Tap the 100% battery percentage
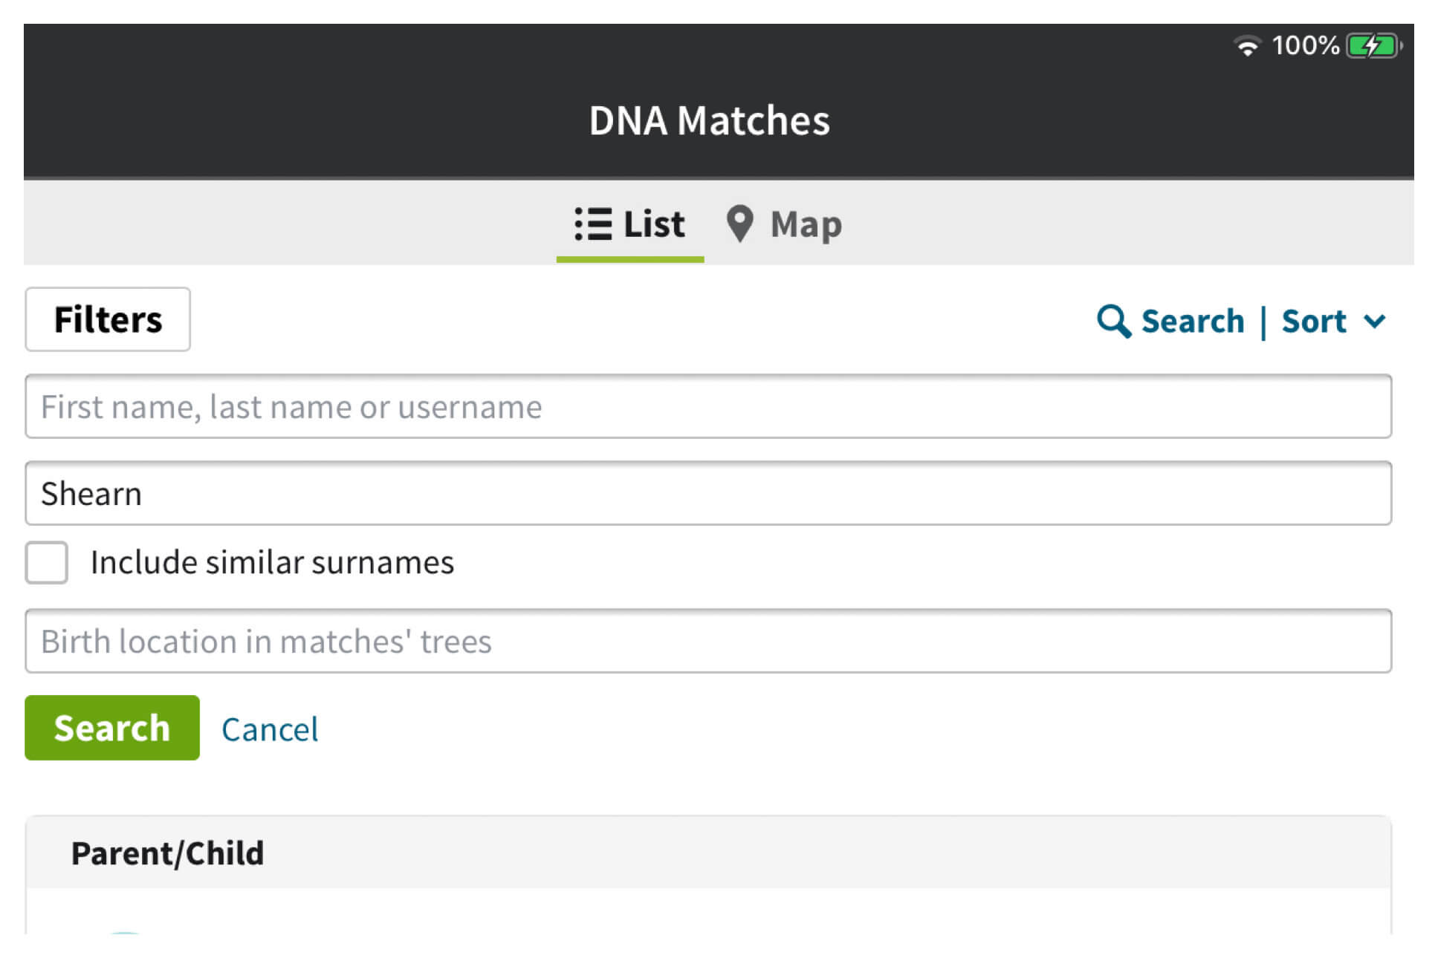1438x958 pixels. pos(1305,46)
